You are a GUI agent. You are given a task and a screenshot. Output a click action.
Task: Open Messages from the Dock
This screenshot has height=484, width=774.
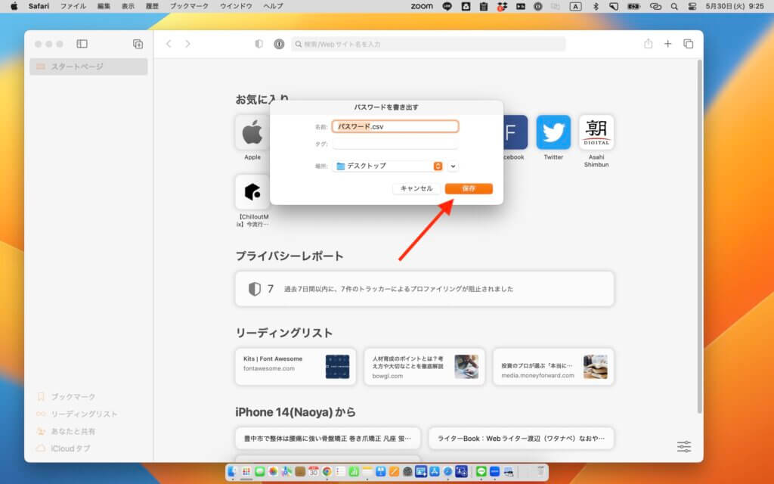(260, 472)
